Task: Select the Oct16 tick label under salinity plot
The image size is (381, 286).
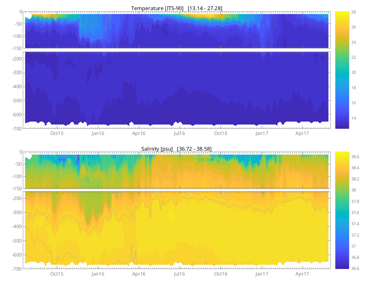Action: coord(221,274)
